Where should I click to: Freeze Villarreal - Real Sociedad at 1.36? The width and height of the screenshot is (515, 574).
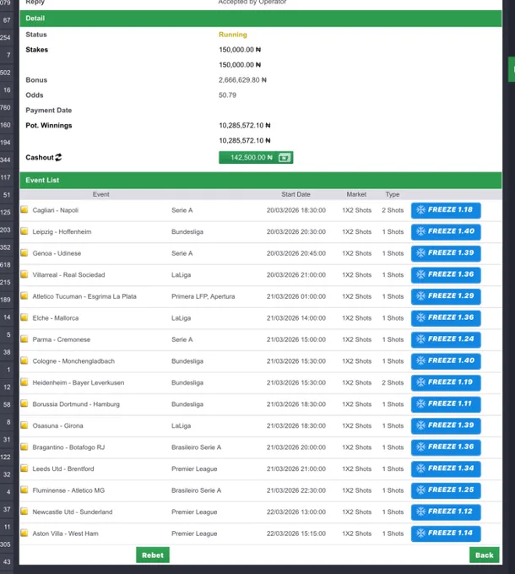(446, 275)
